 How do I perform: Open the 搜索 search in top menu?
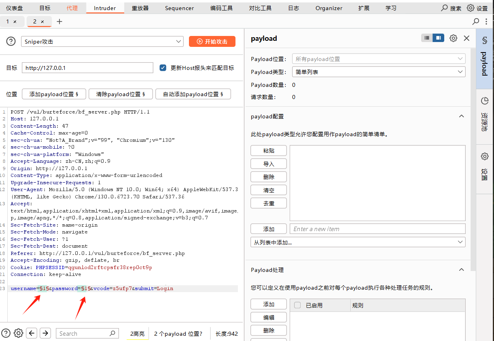coord(451,8)
